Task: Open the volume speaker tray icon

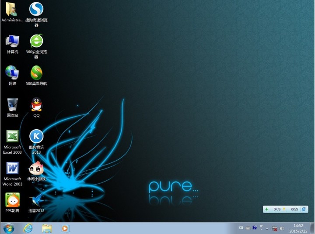Action: (282, 228)
